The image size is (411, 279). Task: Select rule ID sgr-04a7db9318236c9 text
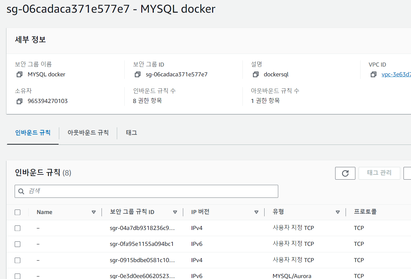point(143,228)
